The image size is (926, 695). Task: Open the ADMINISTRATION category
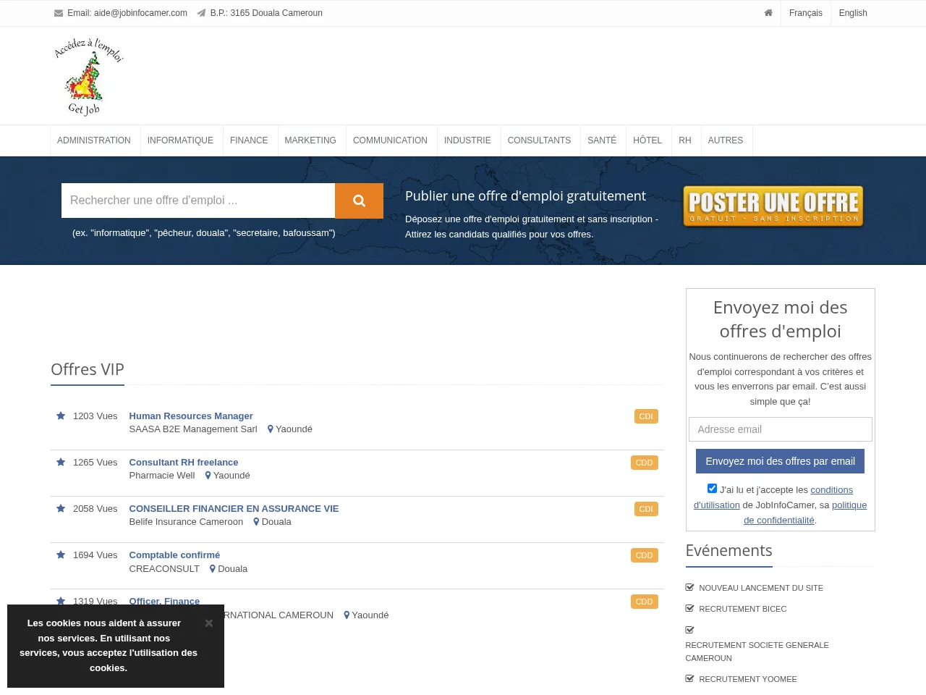94,140
